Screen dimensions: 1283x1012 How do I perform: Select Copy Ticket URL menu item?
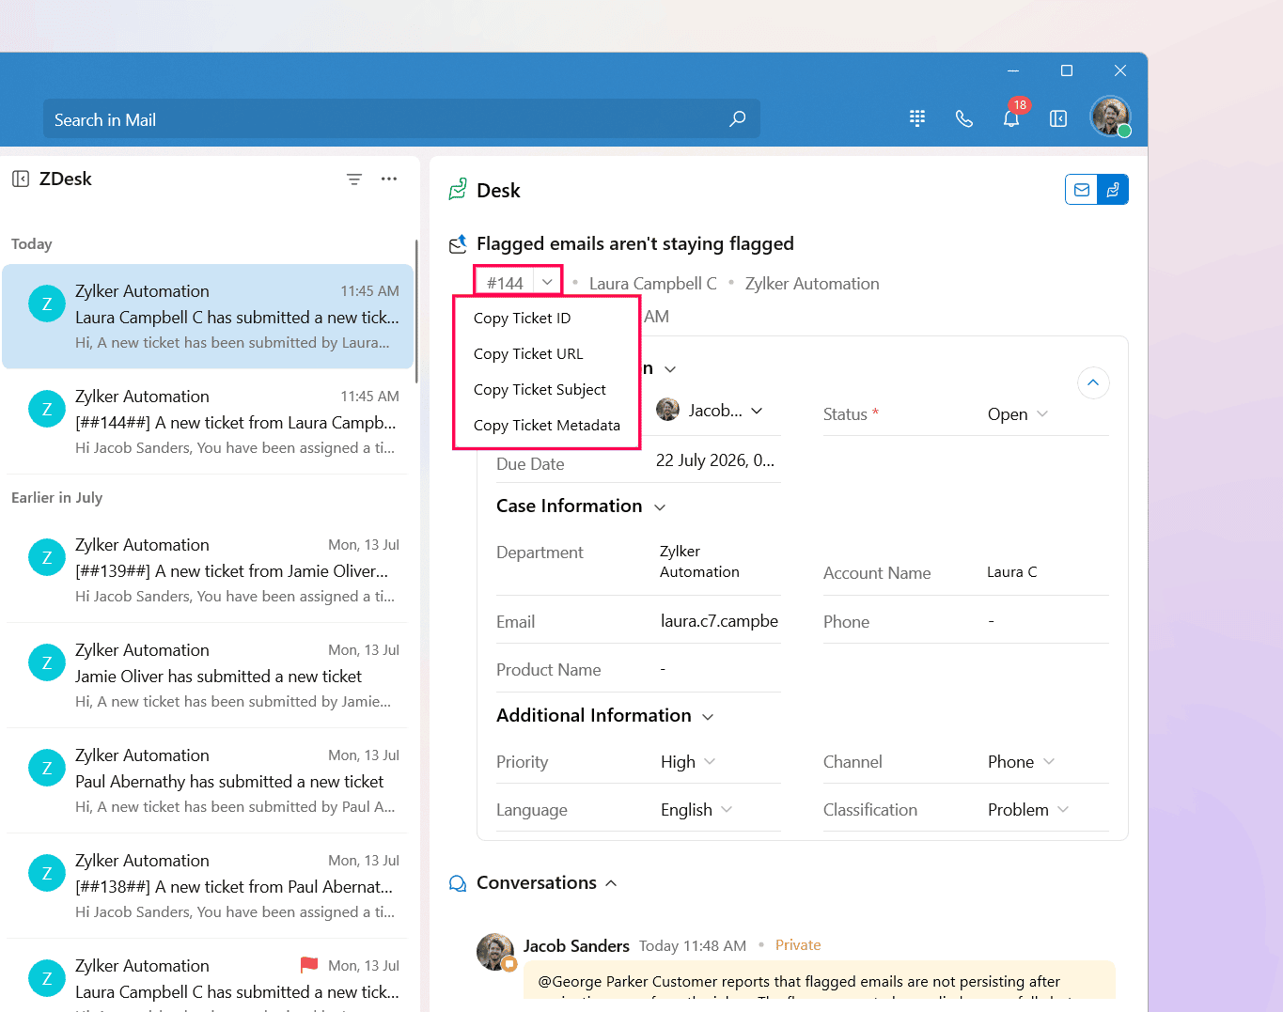pyautogui.click(x=546, y=353)
